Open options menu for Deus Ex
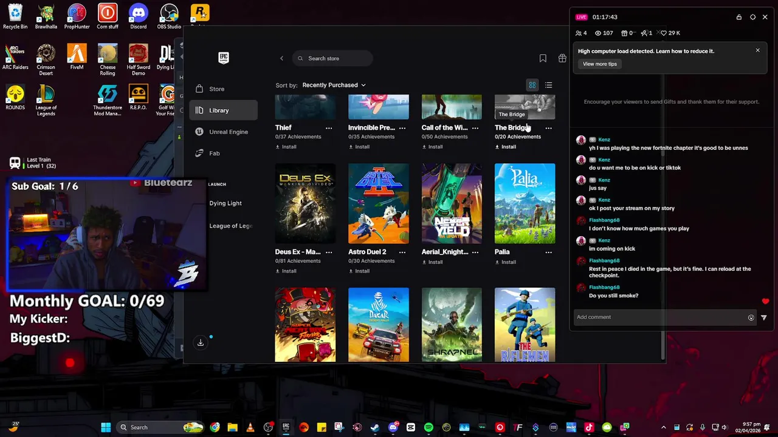The height and width of the screenshot is (437, 778). pyautogui.click(x=329, y=252)
